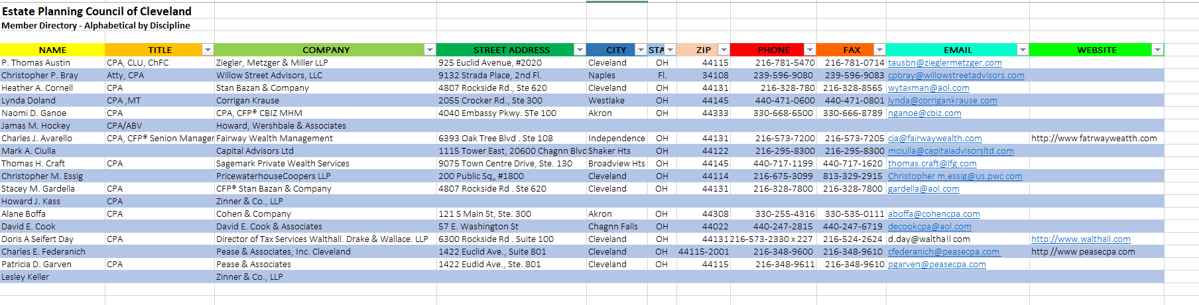Open email link cfederanich@peasecpa.com
The height and width of the screenshot is (305, 1199).
click(944, 252)
